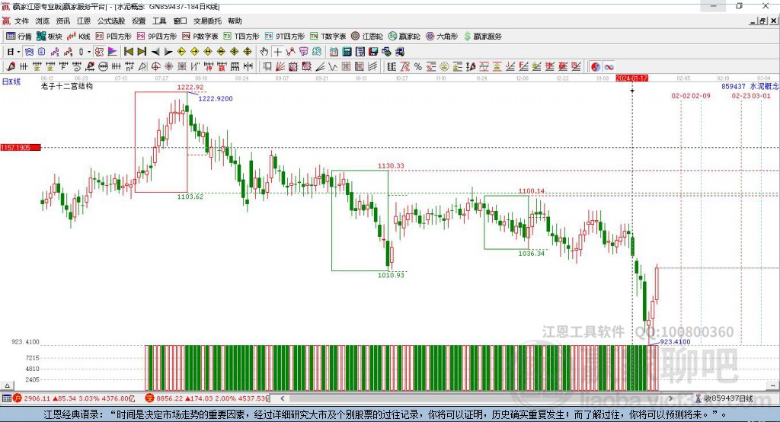This screenshot has height=422, width=780.
Task: Open the T数字表 tool
Action: (328, 37)
